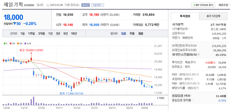Click the help icon beside PBR BPS(2023.09)

click(198, 84)
